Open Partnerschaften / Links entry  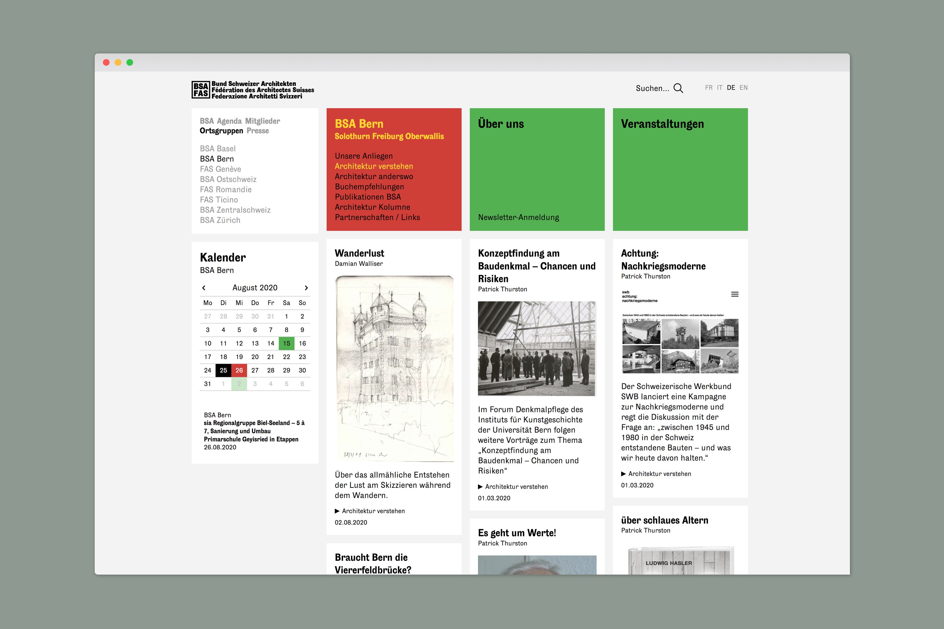[377, 217]
